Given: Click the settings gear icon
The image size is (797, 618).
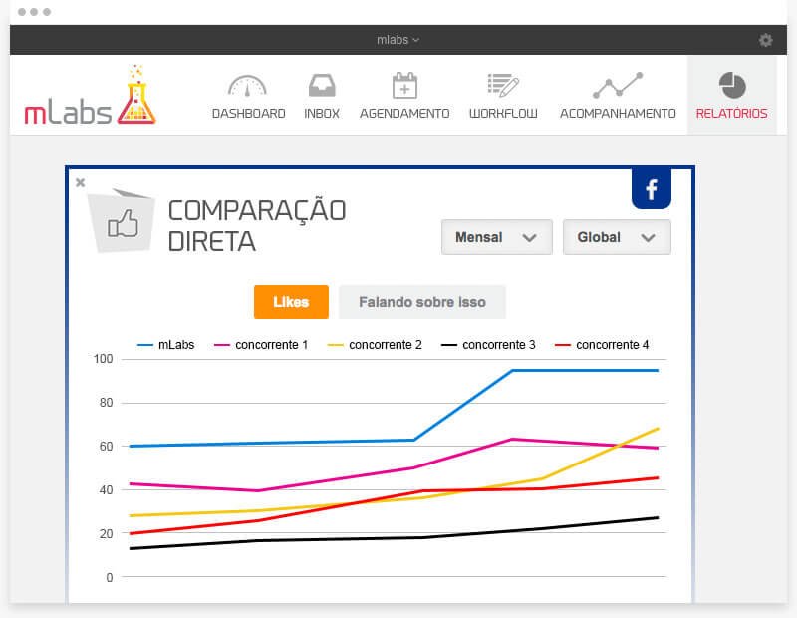Looking at the screenshot, I should click(x=765, y=40).
